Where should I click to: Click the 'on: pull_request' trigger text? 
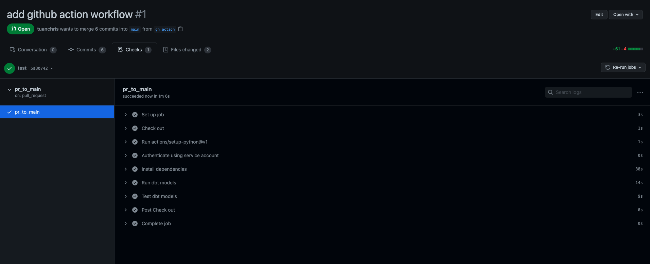[30, 96]
